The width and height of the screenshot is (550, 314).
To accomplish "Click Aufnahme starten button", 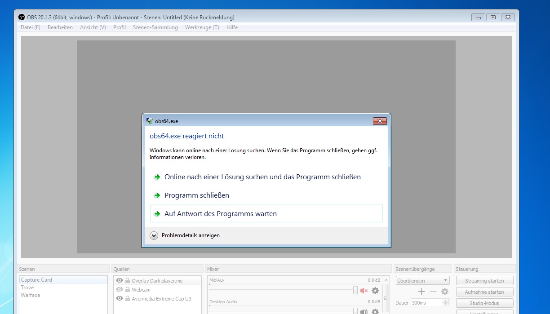I will (x=484, y=292).
